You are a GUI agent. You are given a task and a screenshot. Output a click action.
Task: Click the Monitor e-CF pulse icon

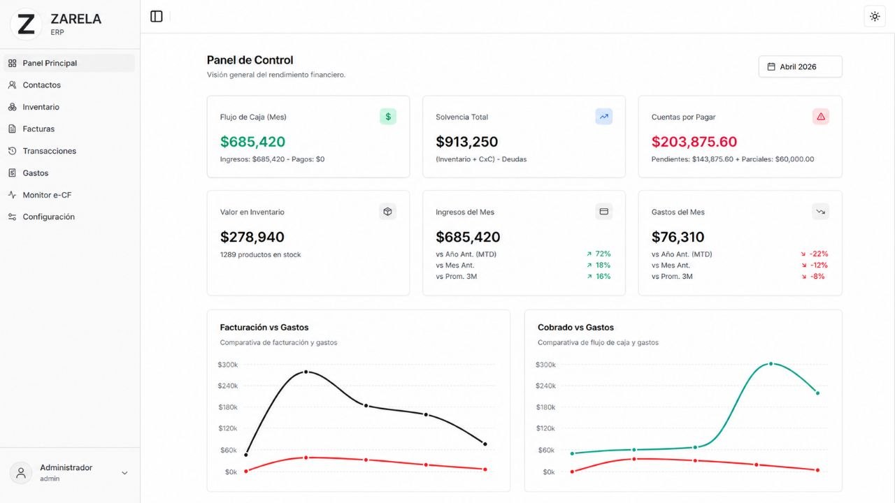[12, 195]
